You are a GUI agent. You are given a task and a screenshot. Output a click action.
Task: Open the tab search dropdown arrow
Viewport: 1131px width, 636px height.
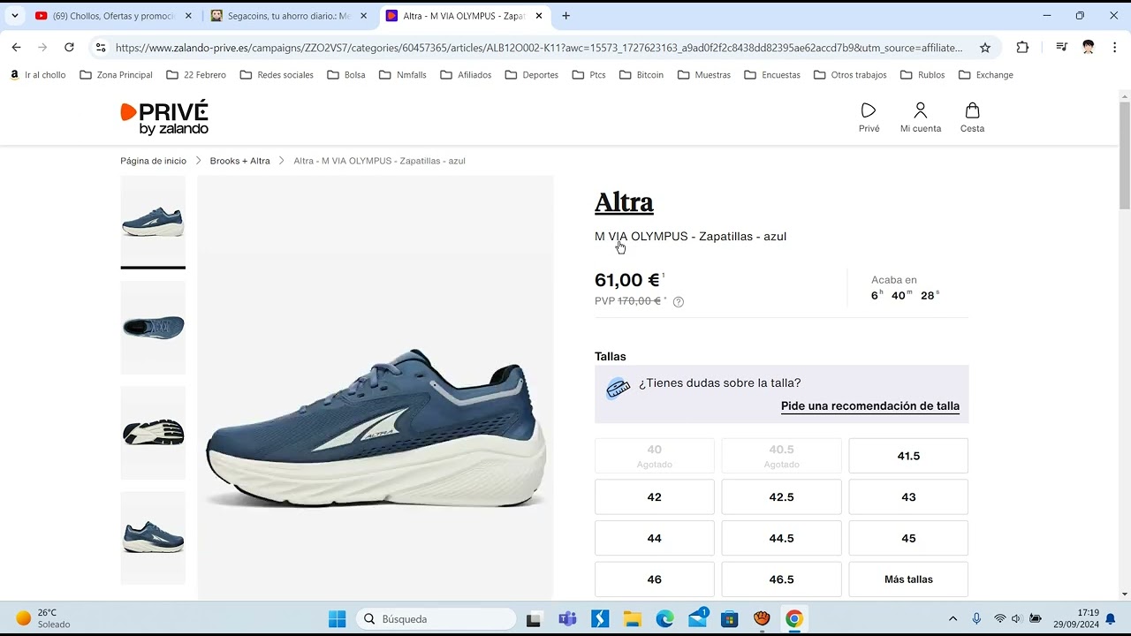(14, 16)
